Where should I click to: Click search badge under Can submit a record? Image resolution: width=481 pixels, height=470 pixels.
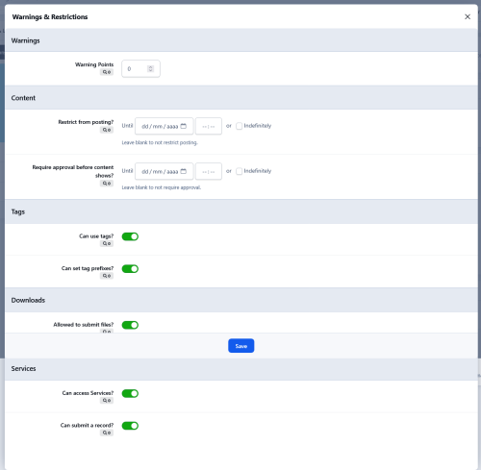pos(107,433)
